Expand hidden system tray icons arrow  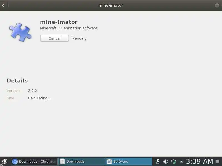[x=181, y=162]
